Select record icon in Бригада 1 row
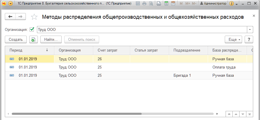Image resolution: width=260 pixels, height=120 pixels. (12, 76)
